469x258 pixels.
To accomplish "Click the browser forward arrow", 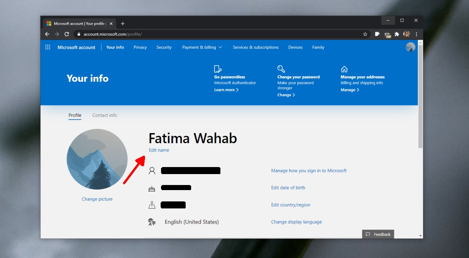I will pyautogui.click(x=57, y=34).
